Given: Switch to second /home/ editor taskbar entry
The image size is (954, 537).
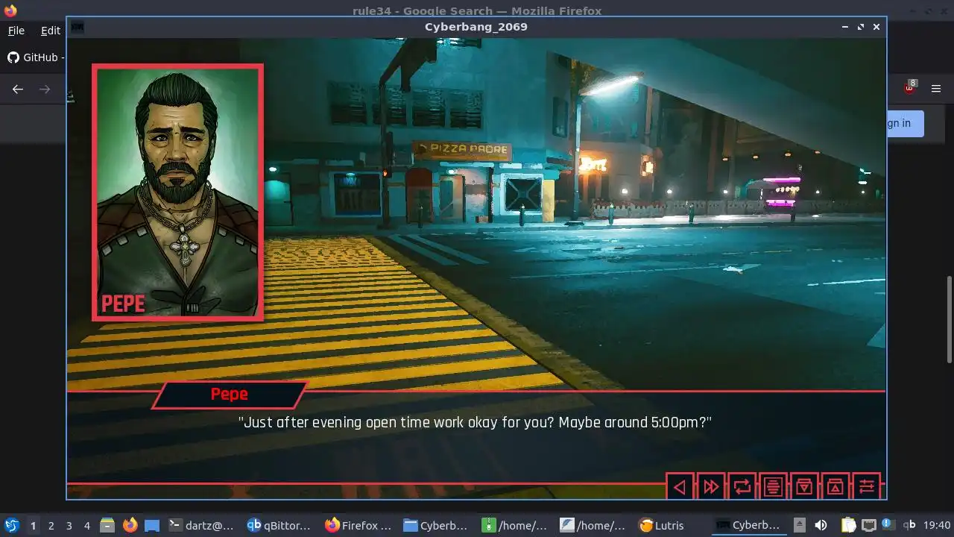Looking at the screenshot, I should [593, 525].
